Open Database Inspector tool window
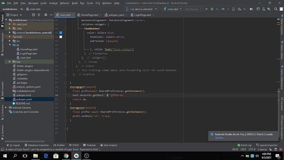The image size is (284, 160). point(36,145)
